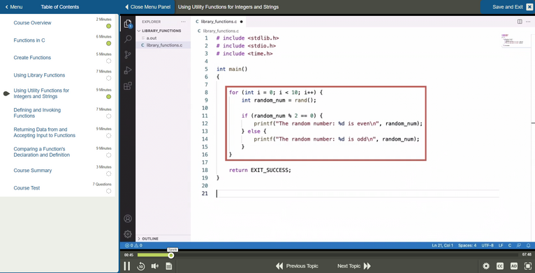Click the video seek handle
Image resolution: width=535 pixels, height=273 pixels.
pos(171,256)
